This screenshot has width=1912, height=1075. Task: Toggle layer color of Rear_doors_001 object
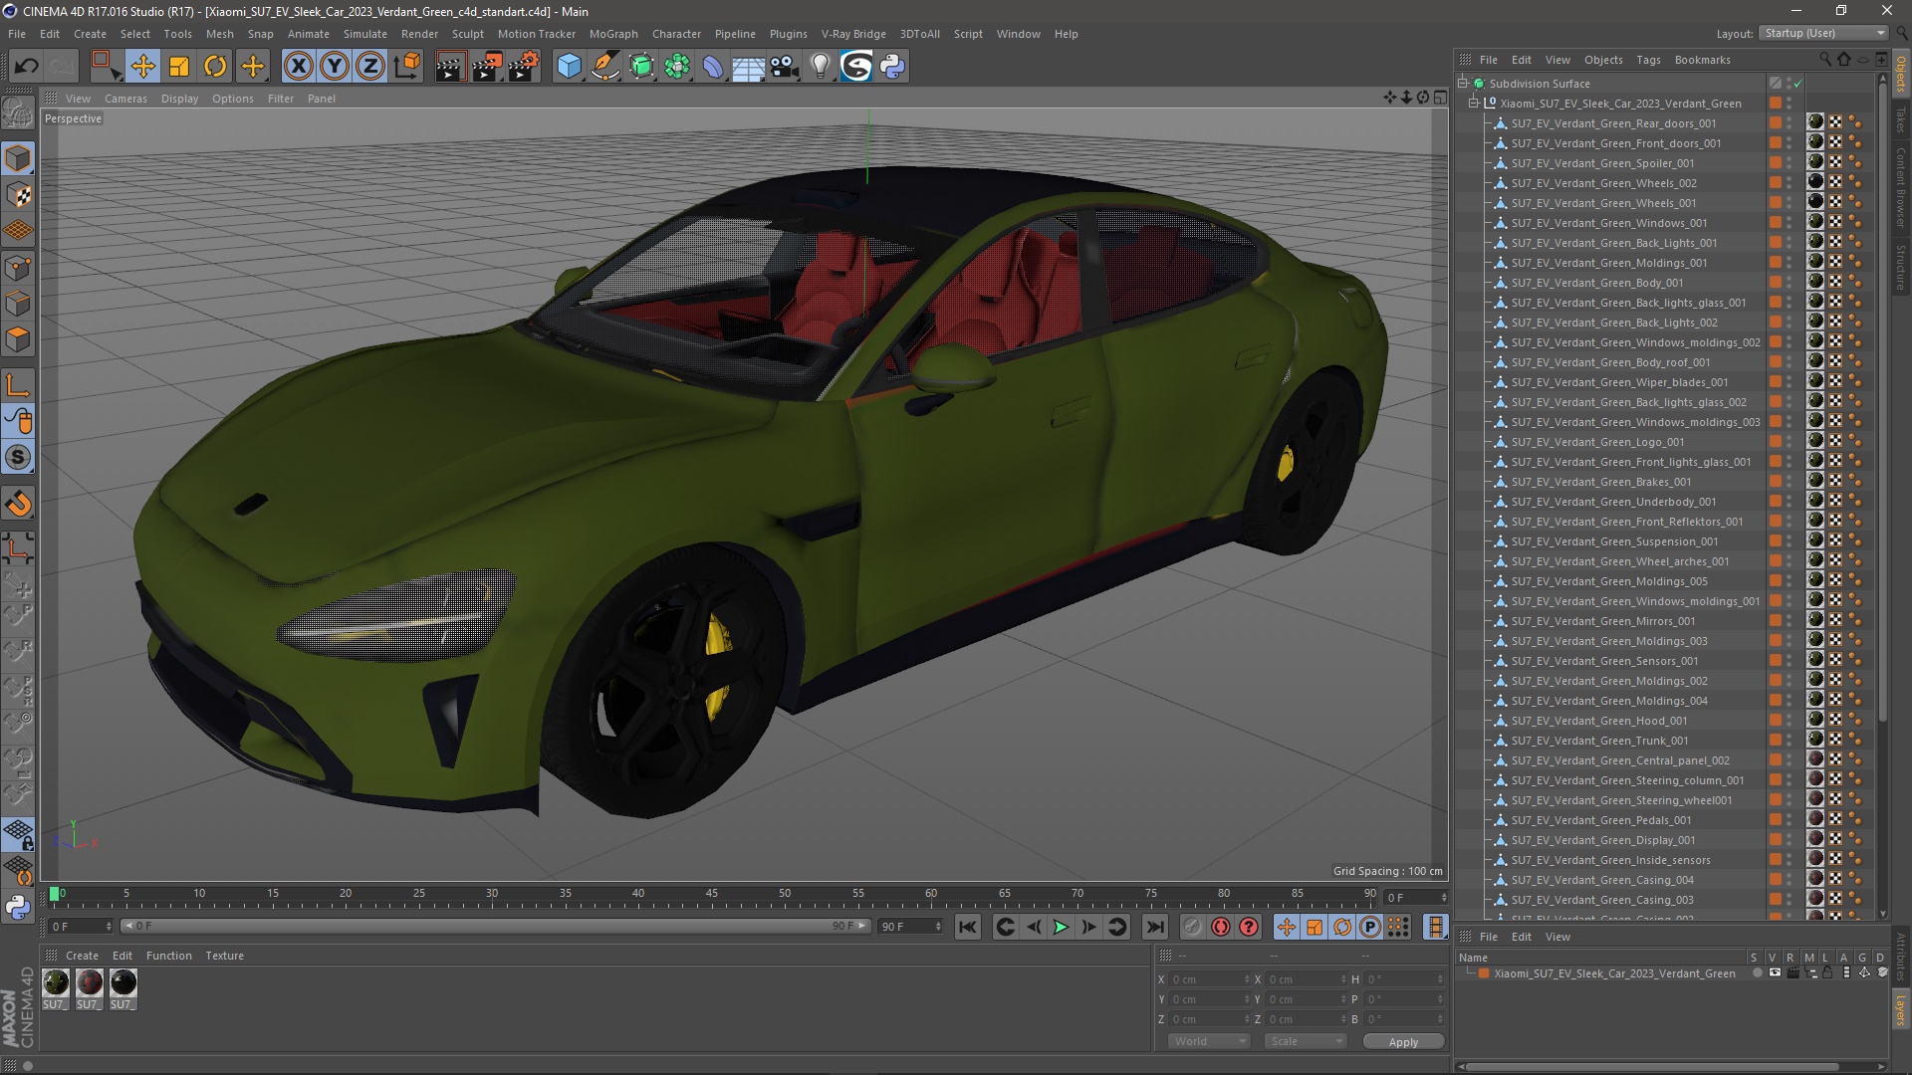(x=1776, y=123)
